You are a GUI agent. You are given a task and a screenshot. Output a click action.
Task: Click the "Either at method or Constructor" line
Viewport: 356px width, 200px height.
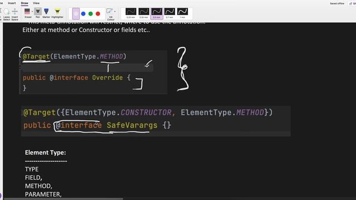(x=86, y=30)
